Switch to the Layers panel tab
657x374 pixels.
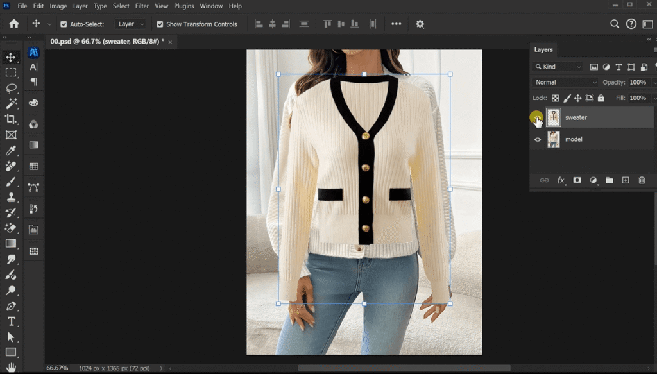543,49
